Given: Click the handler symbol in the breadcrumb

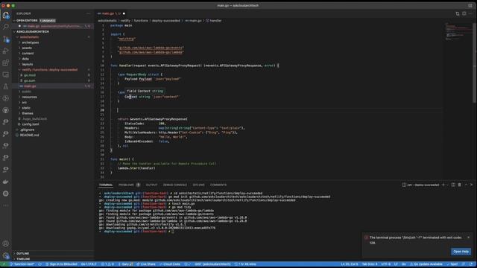Looking at the screenshot, I should coord(214,21).
